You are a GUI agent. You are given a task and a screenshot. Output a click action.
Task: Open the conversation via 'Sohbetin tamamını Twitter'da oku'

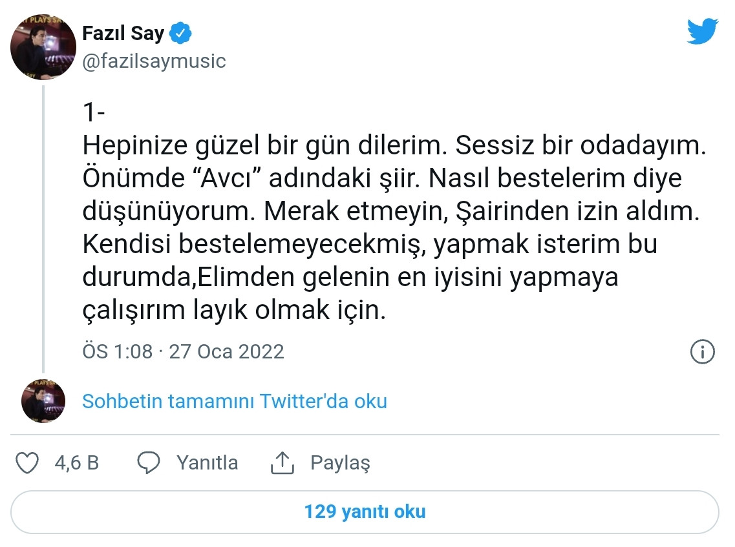coord(234,401)
